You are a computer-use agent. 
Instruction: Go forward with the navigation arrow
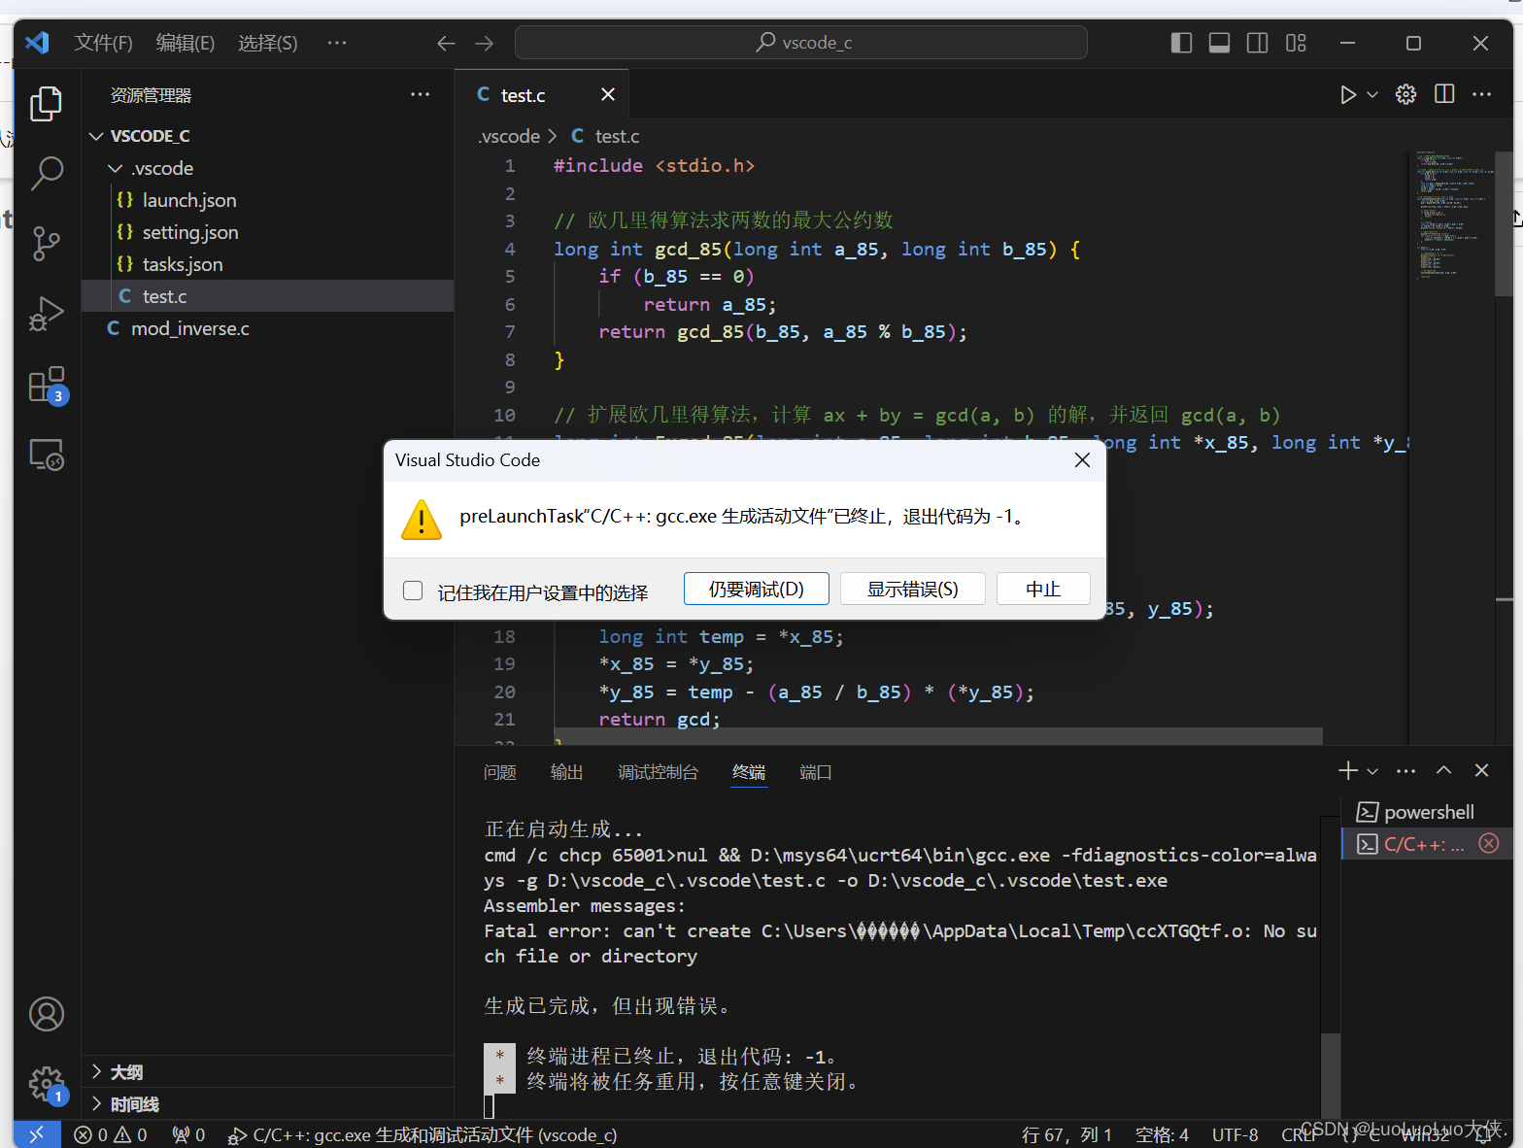484,44
